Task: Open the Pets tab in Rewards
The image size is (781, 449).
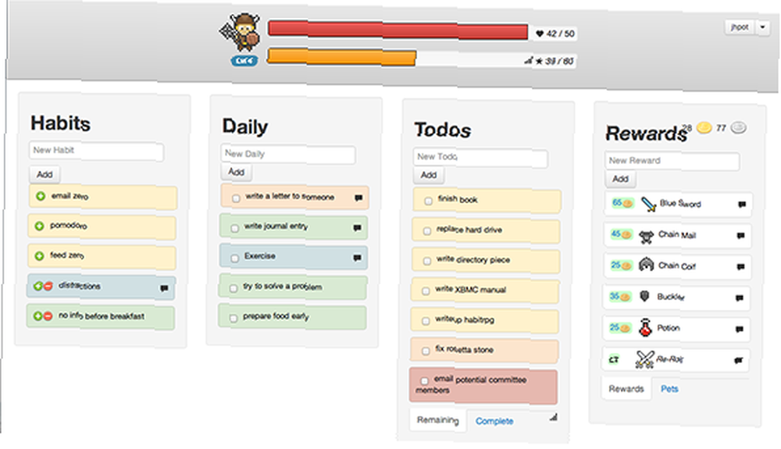Action: click(x=669, y=389)
